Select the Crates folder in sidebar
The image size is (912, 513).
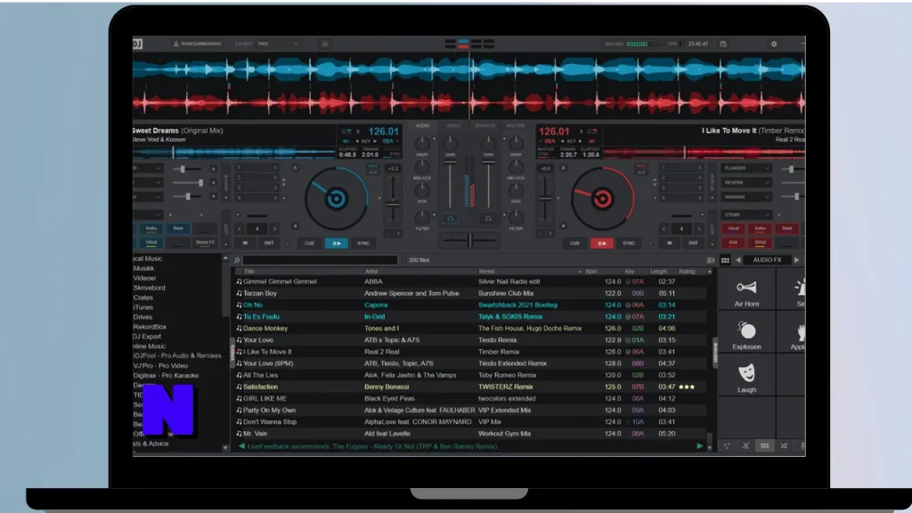(143, 297)
